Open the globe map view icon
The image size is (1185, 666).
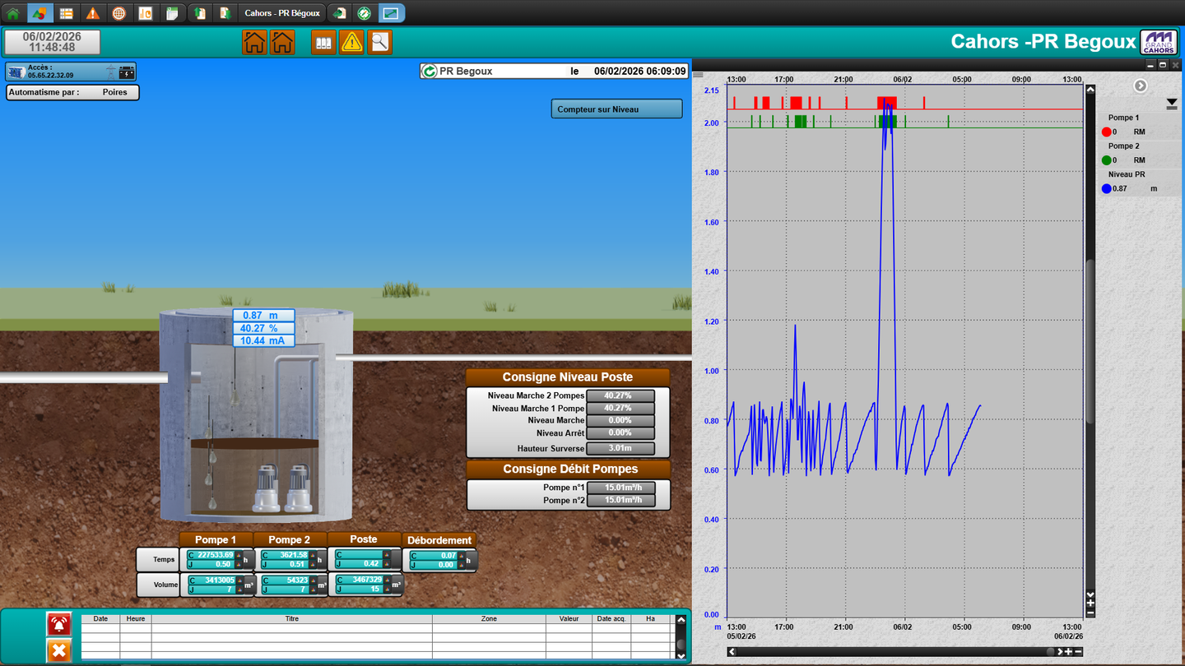pyautogui.click(x=118, y=13)
